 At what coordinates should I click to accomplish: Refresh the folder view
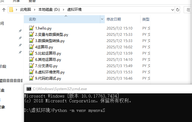(177, 10)
